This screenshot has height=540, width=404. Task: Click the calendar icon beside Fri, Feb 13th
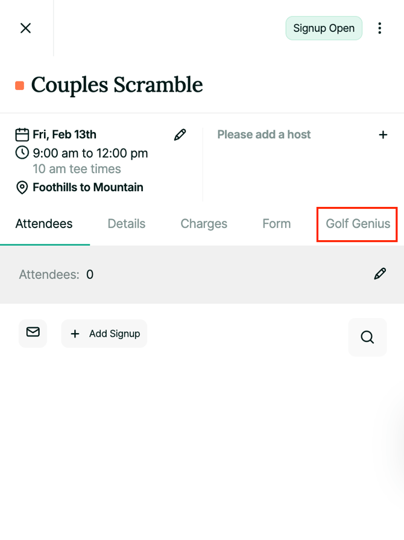(22, 135)
